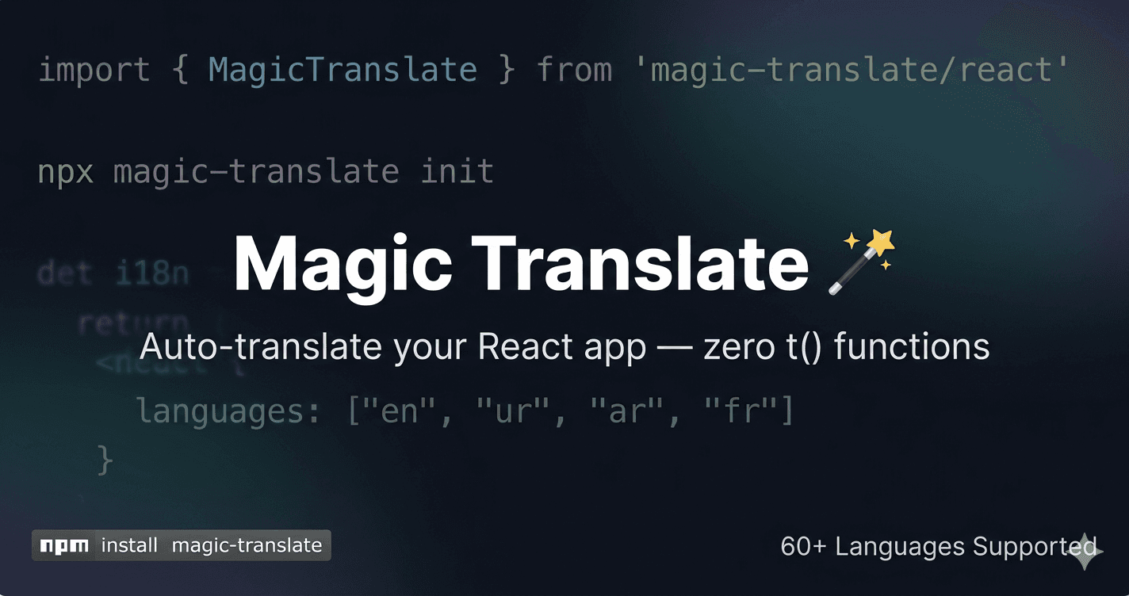This screenshot has width=1129, height=596.
Task: Click the magic wand emoji icon
Action: 860,262
